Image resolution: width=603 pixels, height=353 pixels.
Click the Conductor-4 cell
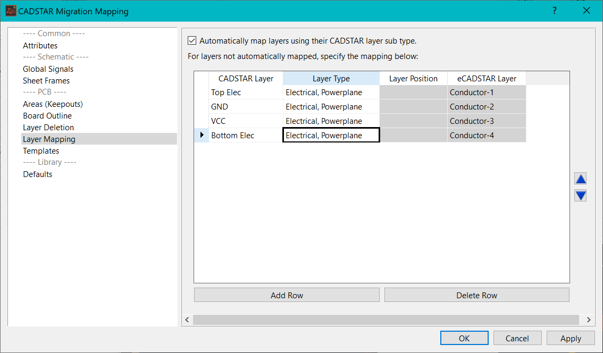(x=487, y=135)
